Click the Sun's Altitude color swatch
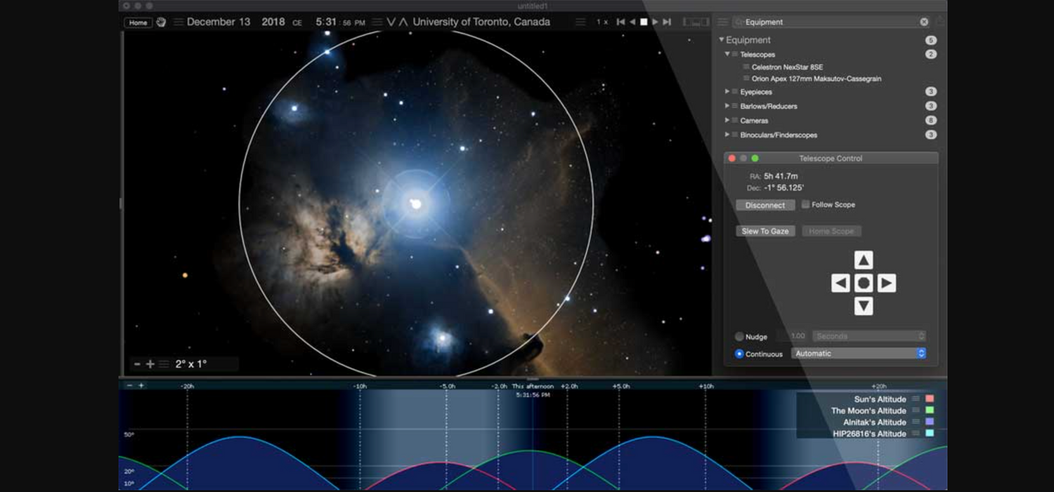The image size is (1054, 492). (x=930, y=399)
